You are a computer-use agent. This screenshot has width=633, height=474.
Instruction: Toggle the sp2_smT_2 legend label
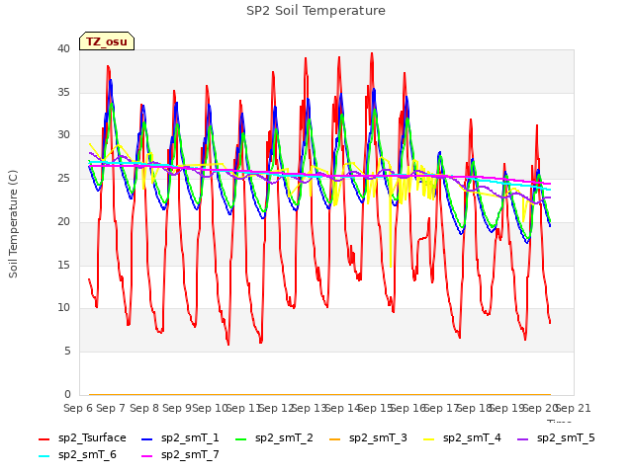click(x=284, y=438)
